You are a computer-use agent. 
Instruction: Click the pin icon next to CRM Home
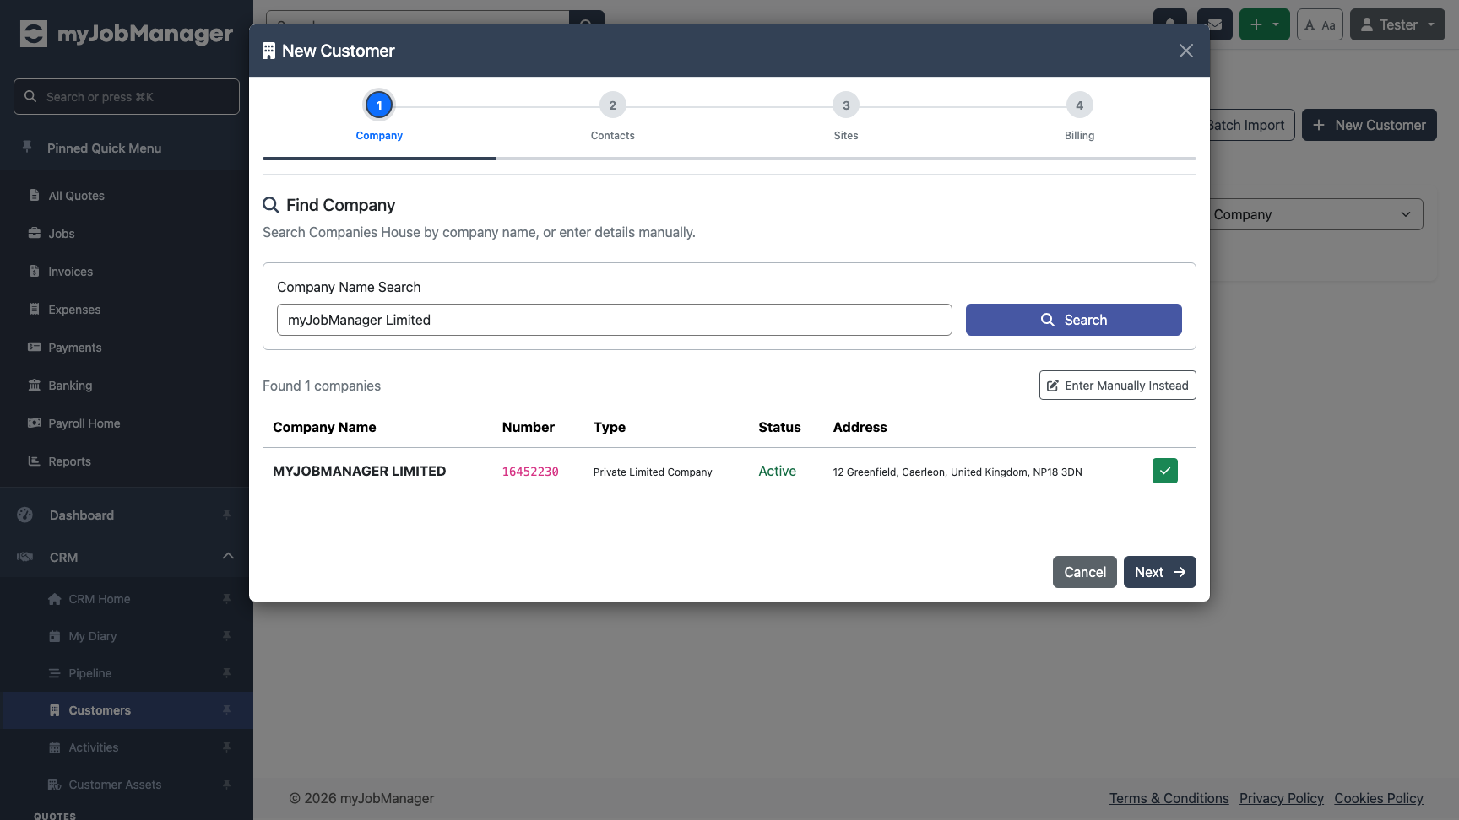[226, 599]
